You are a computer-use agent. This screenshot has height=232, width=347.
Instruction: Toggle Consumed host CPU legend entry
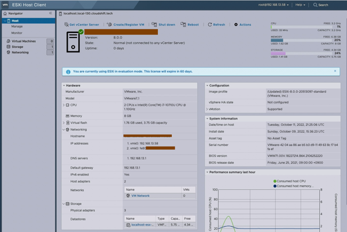290,181
